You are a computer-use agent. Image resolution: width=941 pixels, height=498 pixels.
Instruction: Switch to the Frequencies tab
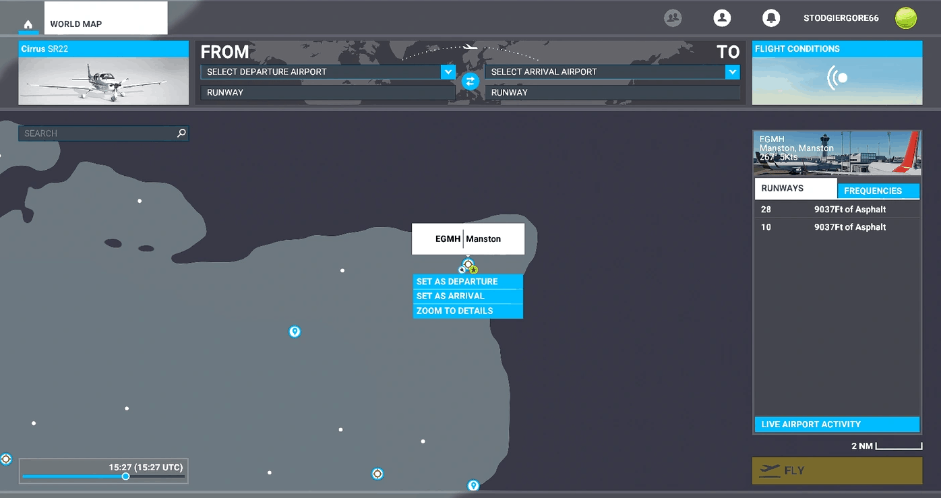878,191
